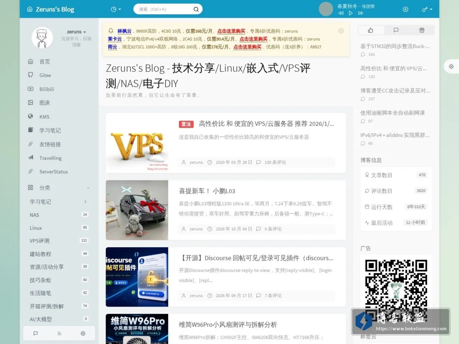
Task: Click 点击这里购买 in the 雨云 line
Action: [x=247, y=47]
